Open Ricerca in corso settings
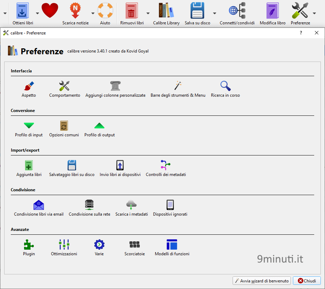Image resolution: width=325 pixels, height=289 pixels. pos(225,89)
